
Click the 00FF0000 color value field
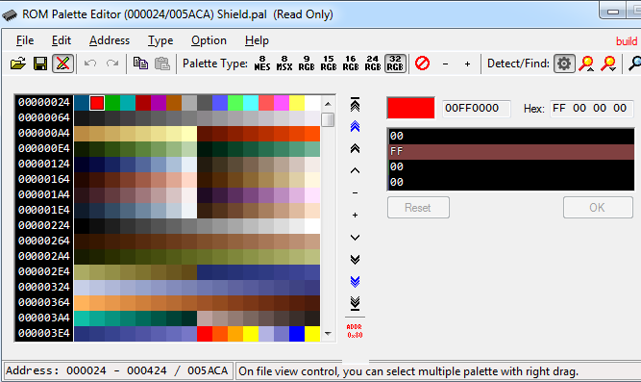(x=477, y=109)
